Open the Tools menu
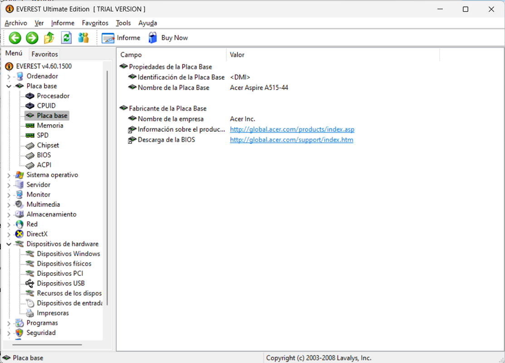505x363 pixels. 123,23
